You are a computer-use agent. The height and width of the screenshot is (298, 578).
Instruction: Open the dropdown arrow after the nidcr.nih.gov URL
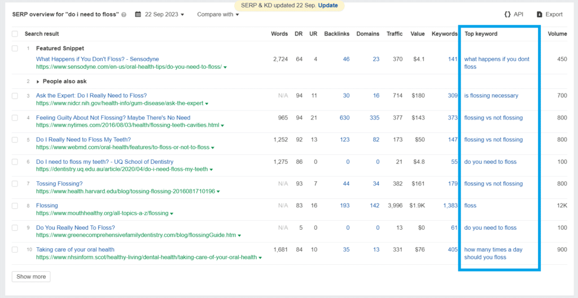pyautogui.click(x=207, y=104)
